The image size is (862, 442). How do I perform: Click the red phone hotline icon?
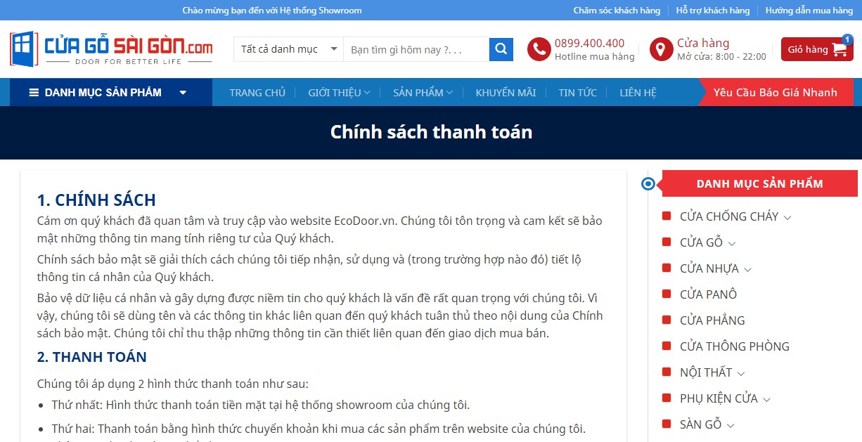click(x=539, y=49)
